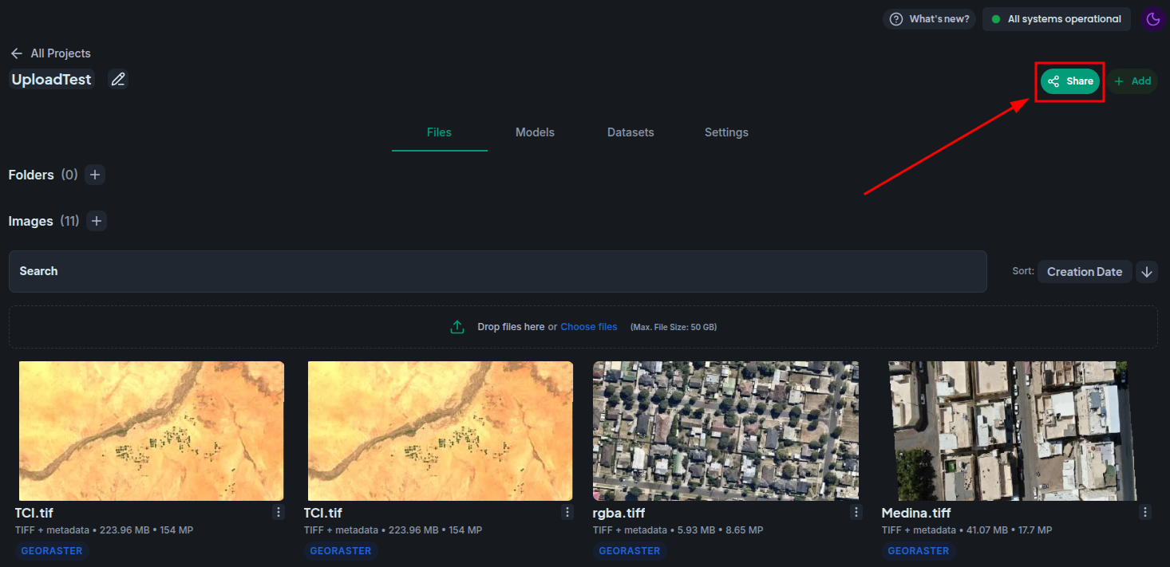The image size is (1170, 567).
Task: Open the Medina.tiff image thumbnail
Action: point(1013,431)
